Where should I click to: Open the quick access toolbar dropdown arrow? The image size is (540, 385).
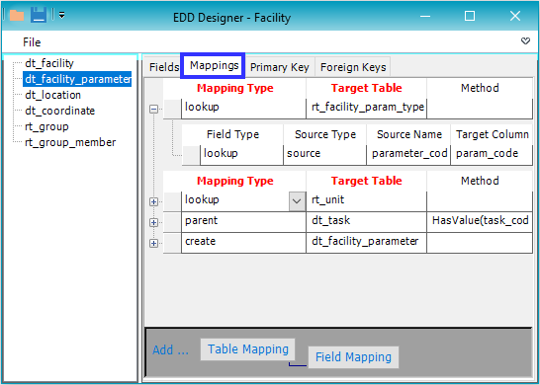(x=61, y=15)
